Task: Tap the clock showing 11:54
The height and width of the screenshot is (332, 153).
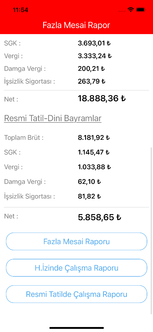Action: click(x=20, y=10)
